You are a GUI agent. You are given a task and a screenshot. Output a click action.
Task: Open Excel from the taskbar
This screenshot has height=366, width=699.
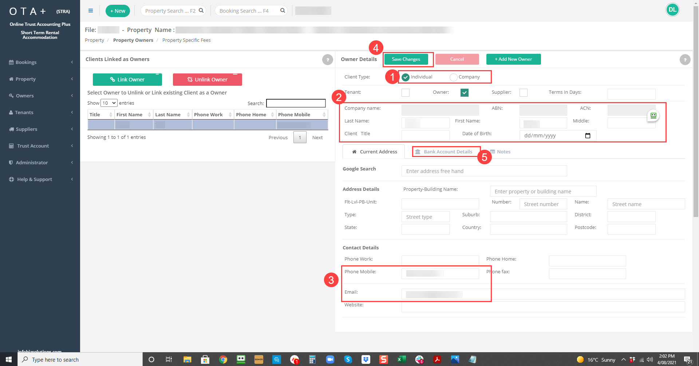point(401,359)
